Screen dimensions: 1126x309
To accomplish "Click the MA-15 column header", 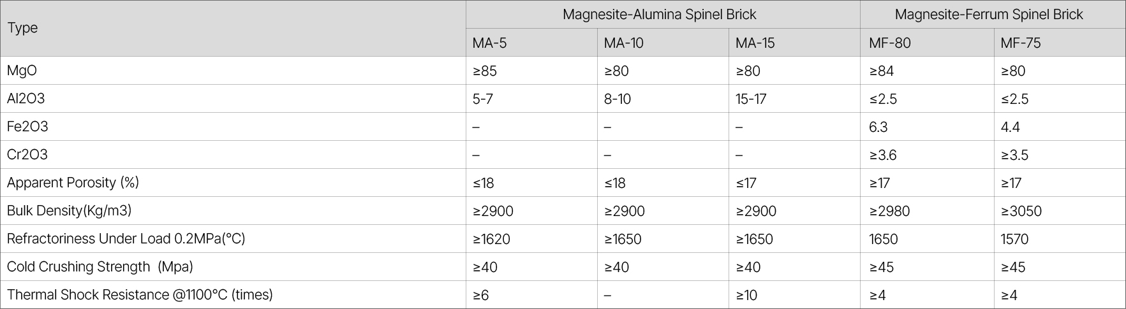I will click(755, 43).
